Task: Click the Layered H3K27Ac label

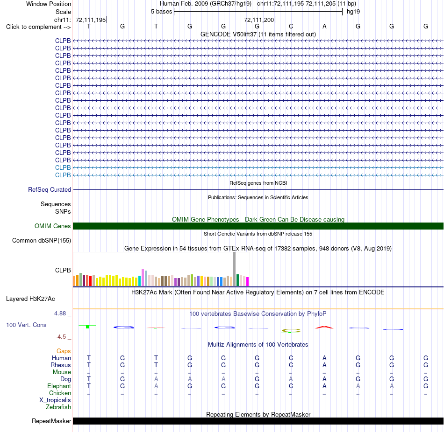Action: point(30,299)
